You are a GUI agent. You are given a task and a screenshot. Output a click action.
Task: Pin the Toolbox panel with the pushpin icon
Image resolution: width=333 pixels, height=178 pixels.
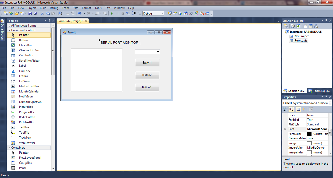49,20
